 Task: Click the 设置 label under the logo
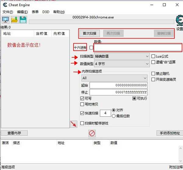click(x=180, y=29)
